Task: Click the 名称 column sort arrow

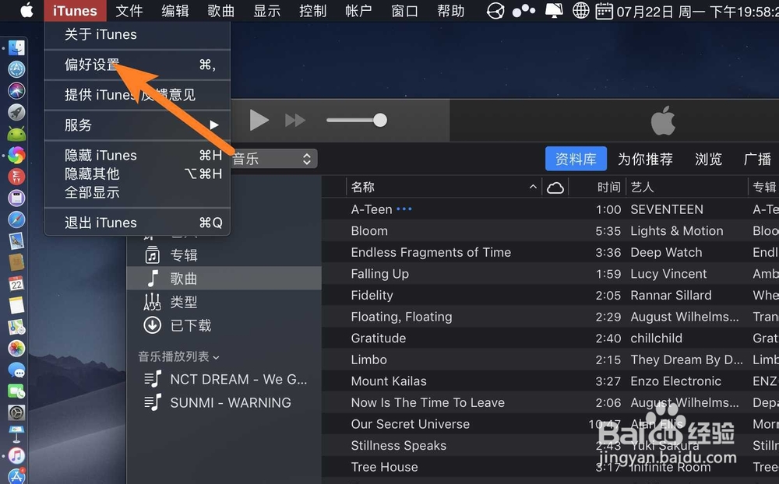Action: coord(533,187)
